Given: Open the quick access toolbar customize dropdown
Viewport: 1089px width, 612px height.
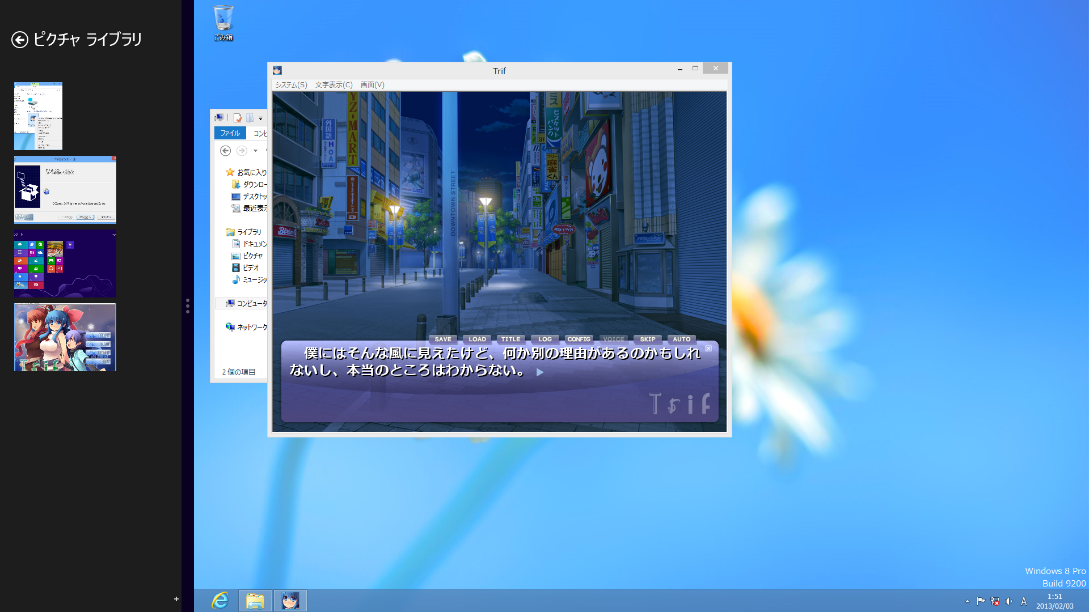Looking at the screenshot, I should pos(261,118).
